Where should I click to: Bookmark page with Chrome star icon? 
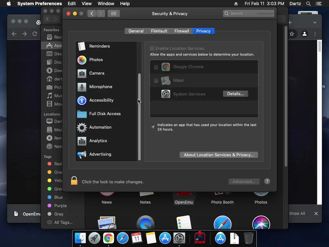(x=292, y=34)
